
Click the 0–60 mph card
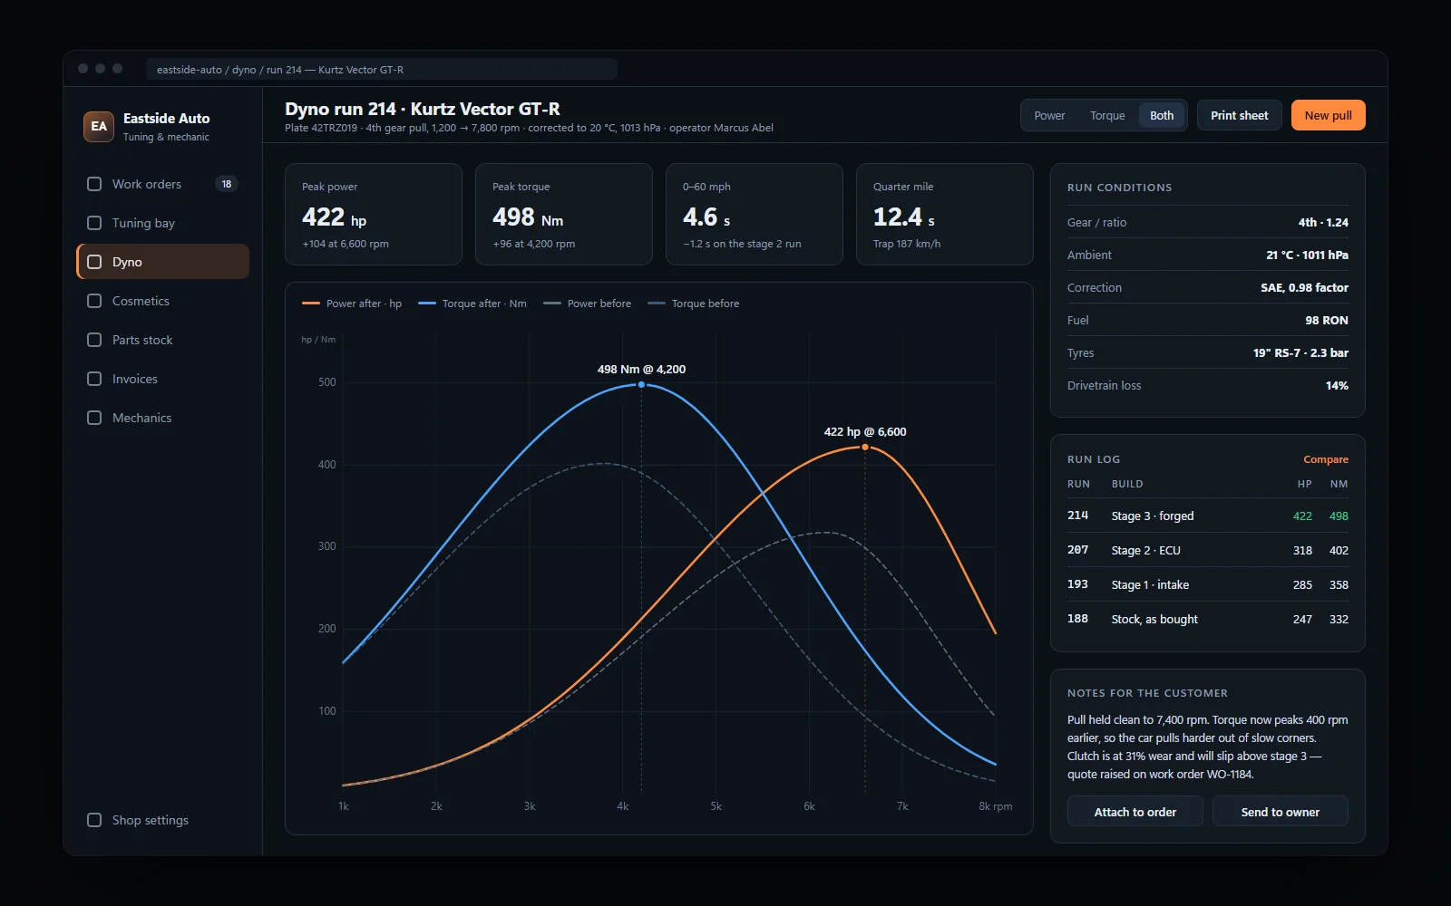tap(755, 215)
